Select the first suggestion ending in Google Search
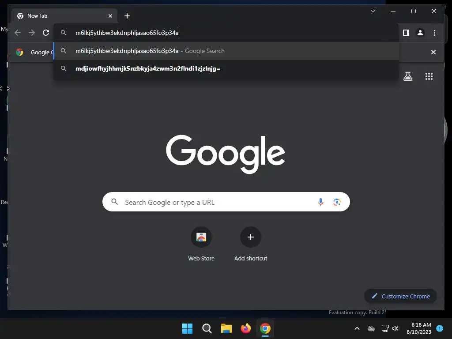This screenshot has width=452, height=339. point(226,51)
